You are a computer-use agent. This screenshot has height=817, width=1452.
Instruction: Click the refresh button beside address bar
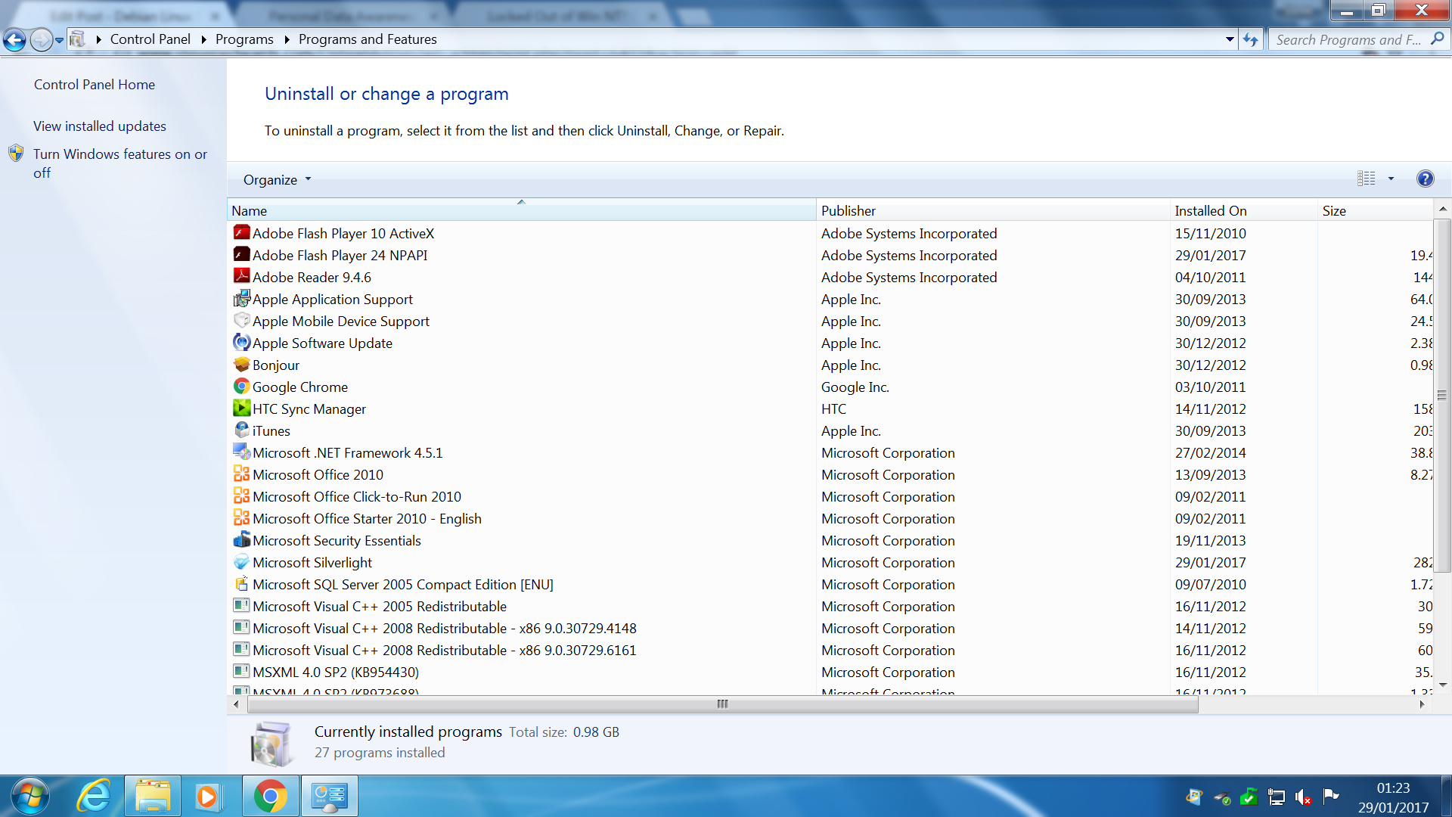1251,39
